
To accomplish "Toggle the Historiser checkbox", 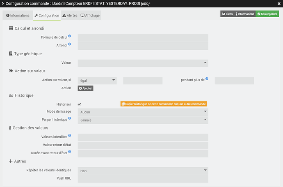I will click(x=79, y=104).
